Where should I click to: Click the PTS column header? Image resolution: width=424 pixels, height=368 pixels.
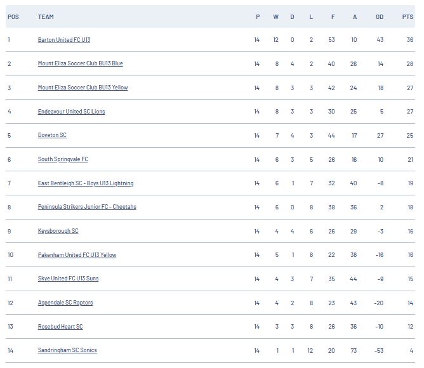407,16
